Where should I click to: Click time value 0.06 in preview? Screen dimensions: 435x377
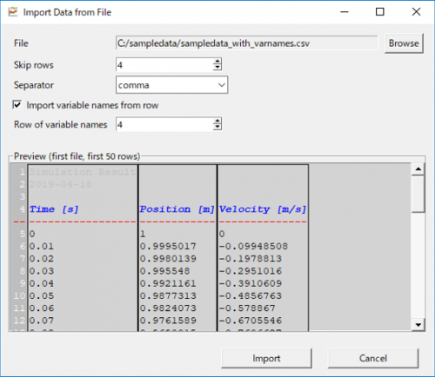pos(42,308)
